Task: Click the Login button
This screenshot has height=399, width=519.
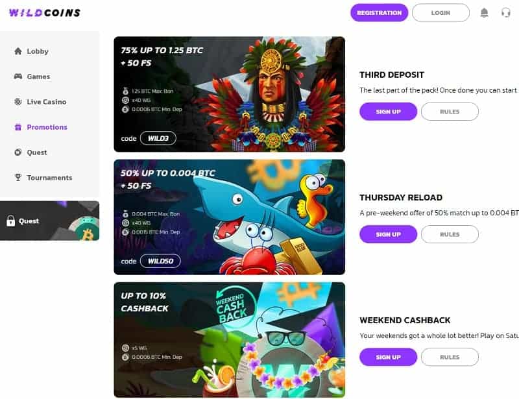Action: (441, 13)
